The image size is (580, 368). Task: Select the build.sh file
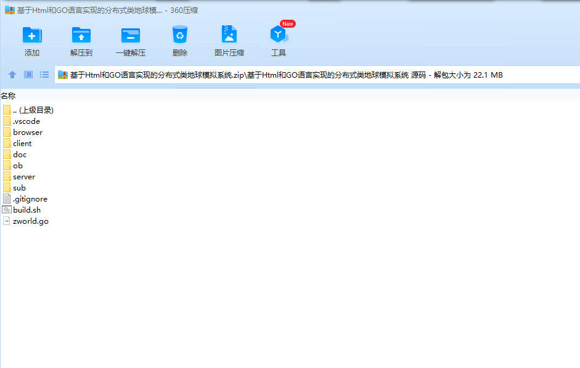pos(27,210)
